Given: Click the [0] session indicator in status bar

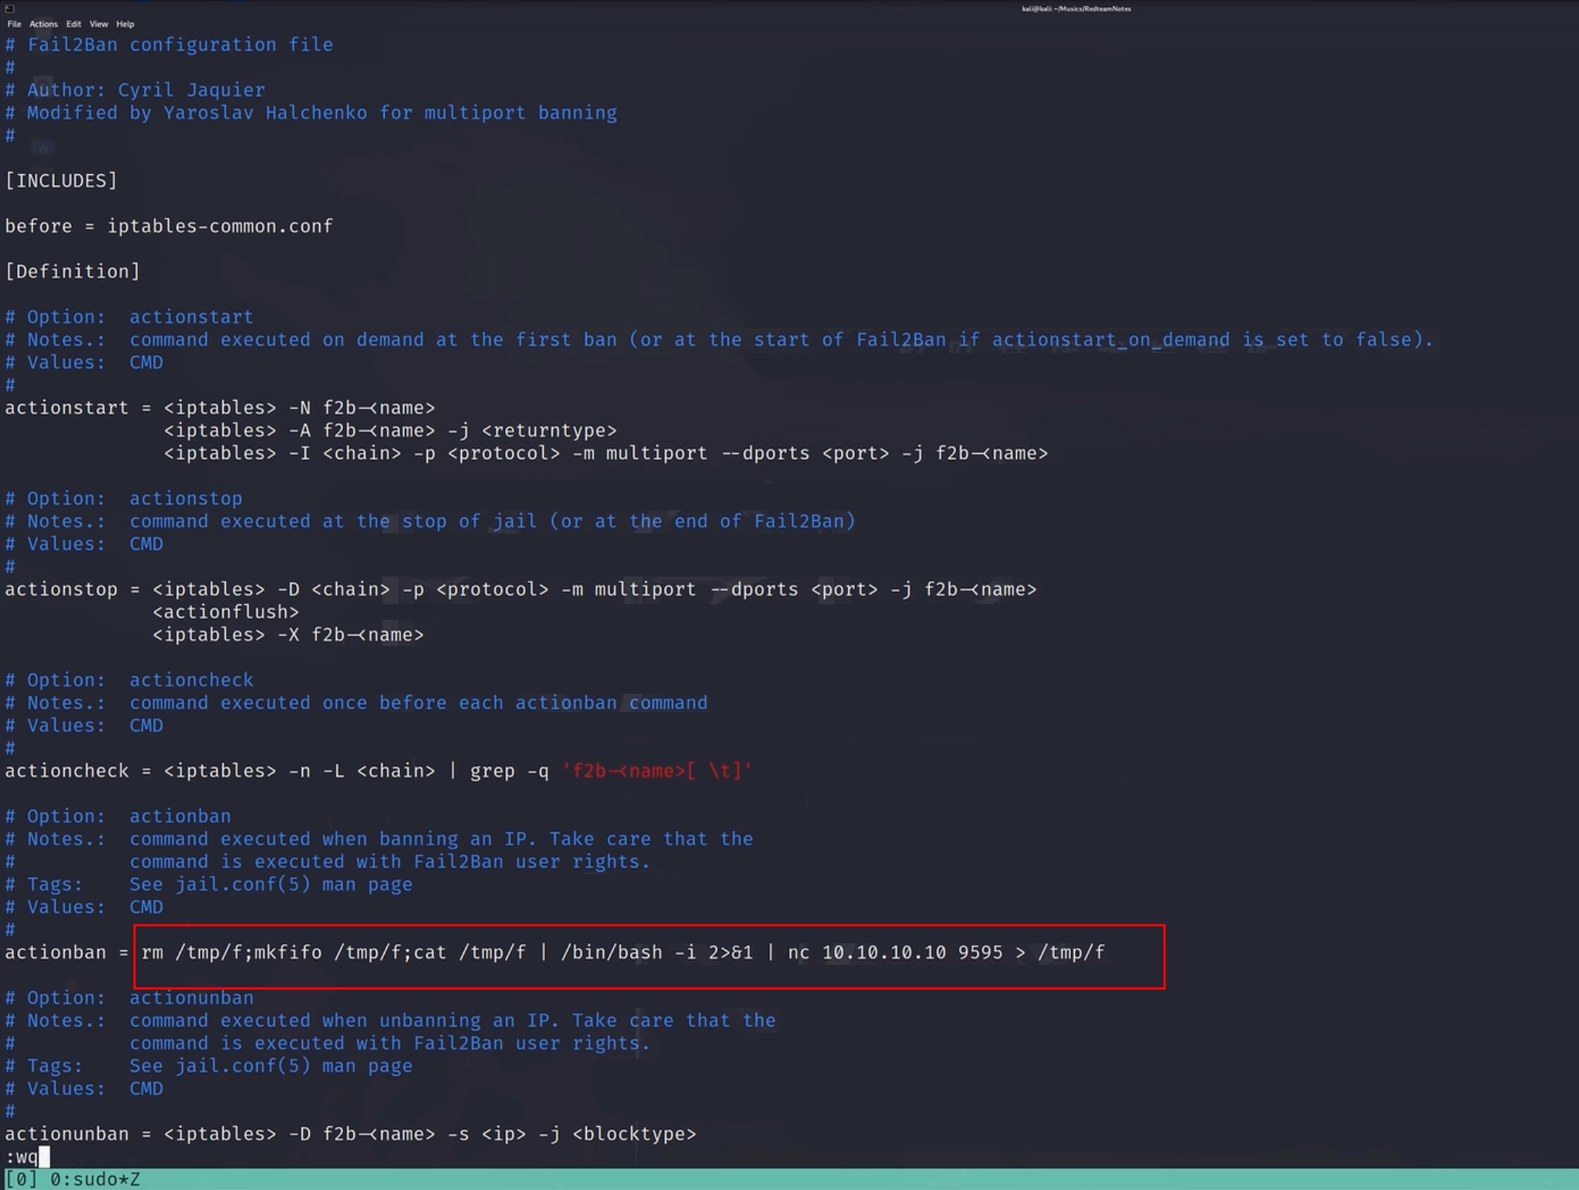Looking at the screenshot, I should point(20,1178).
